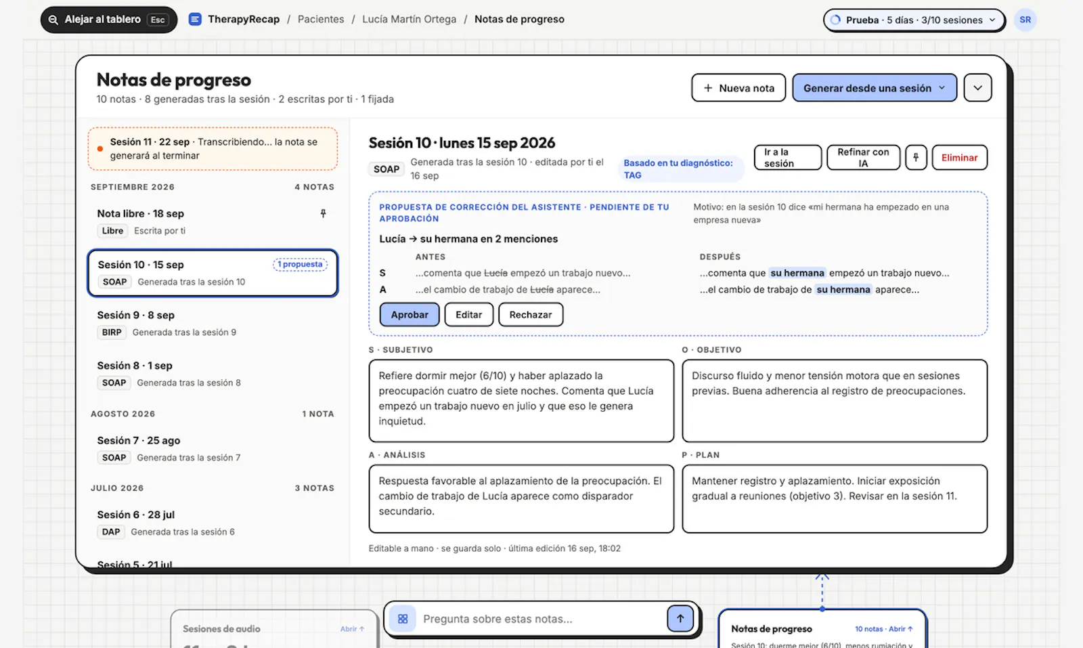Image resolution: width=1083 pixels, height=648 pixels.
Task: Click TherapyRecap breadcrumb label
Action: point(244,19)
